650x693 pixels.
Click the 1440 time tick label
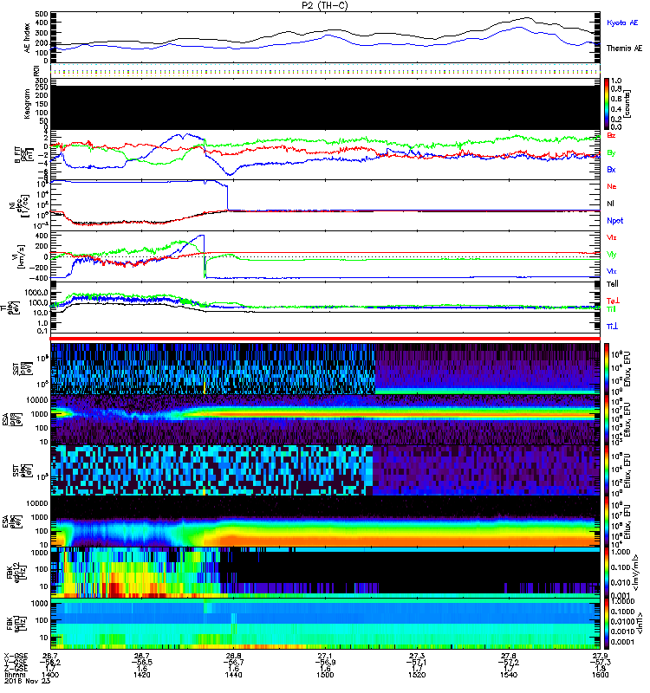pos(233,675)
